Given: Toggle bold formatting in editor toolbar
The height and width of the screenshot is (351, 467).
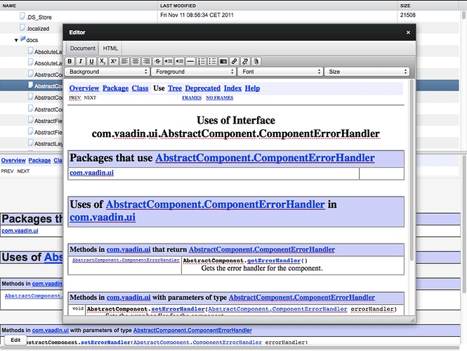Looking at the screenshot, I should (x=70, y=61).
